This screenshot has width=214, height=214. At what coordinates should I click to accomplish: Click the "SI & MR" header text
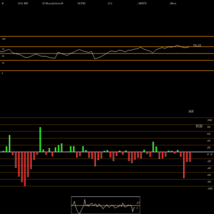click(23, 3)
